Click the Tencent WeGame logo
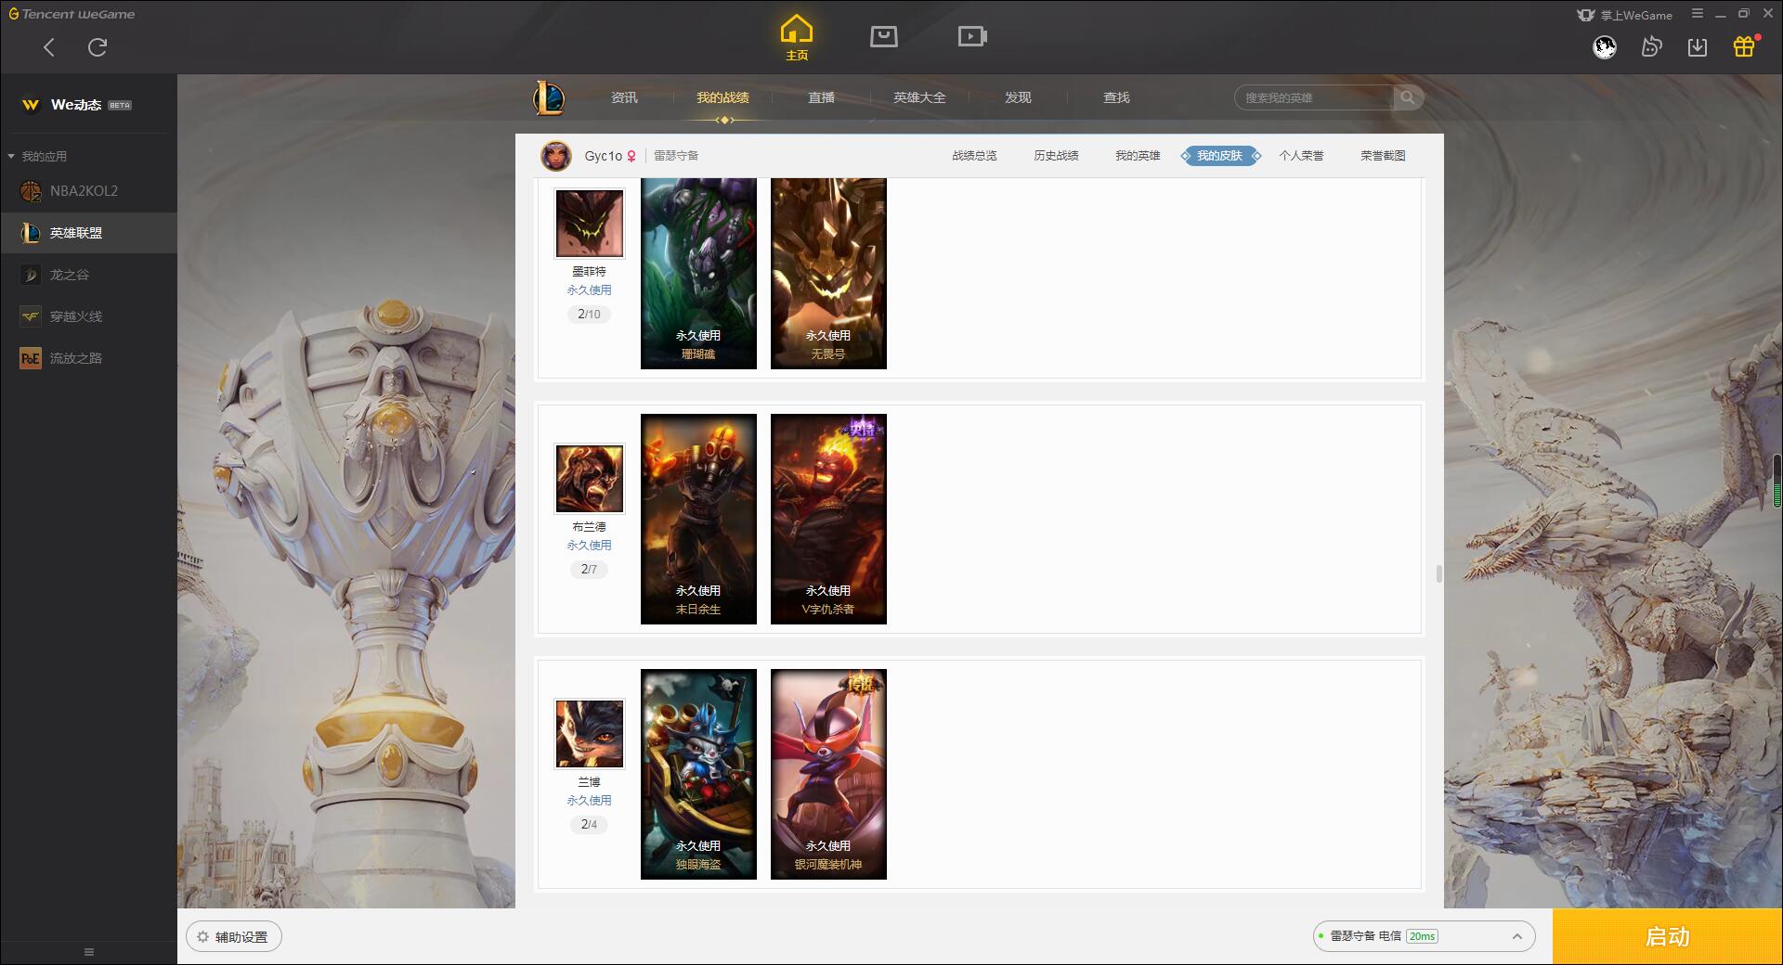This screenshot has width=1783, height=965. pyautogui.click(x=72, y=14)
